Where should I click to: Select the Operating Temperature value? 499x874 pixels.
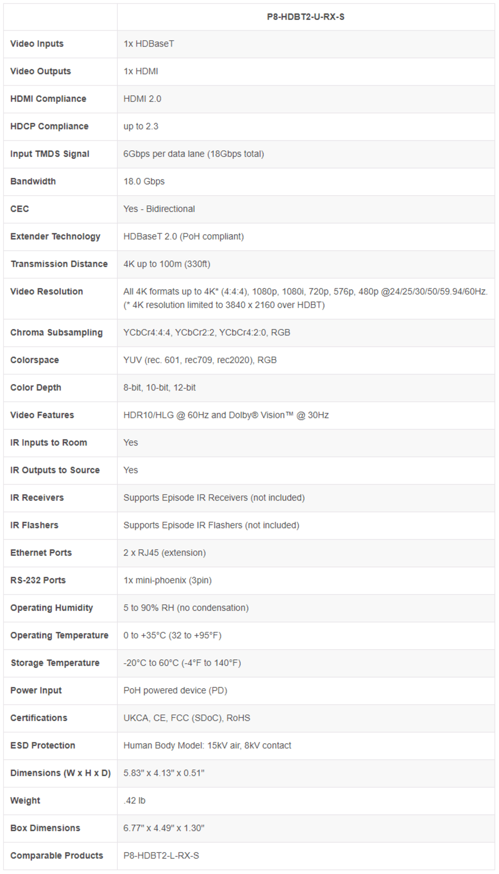point(172,635)
